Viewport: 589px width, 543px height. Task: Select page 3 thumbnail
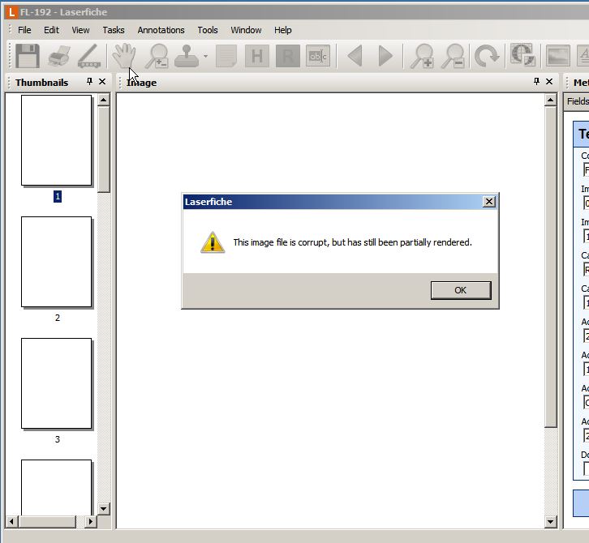(x=56, y=383)
